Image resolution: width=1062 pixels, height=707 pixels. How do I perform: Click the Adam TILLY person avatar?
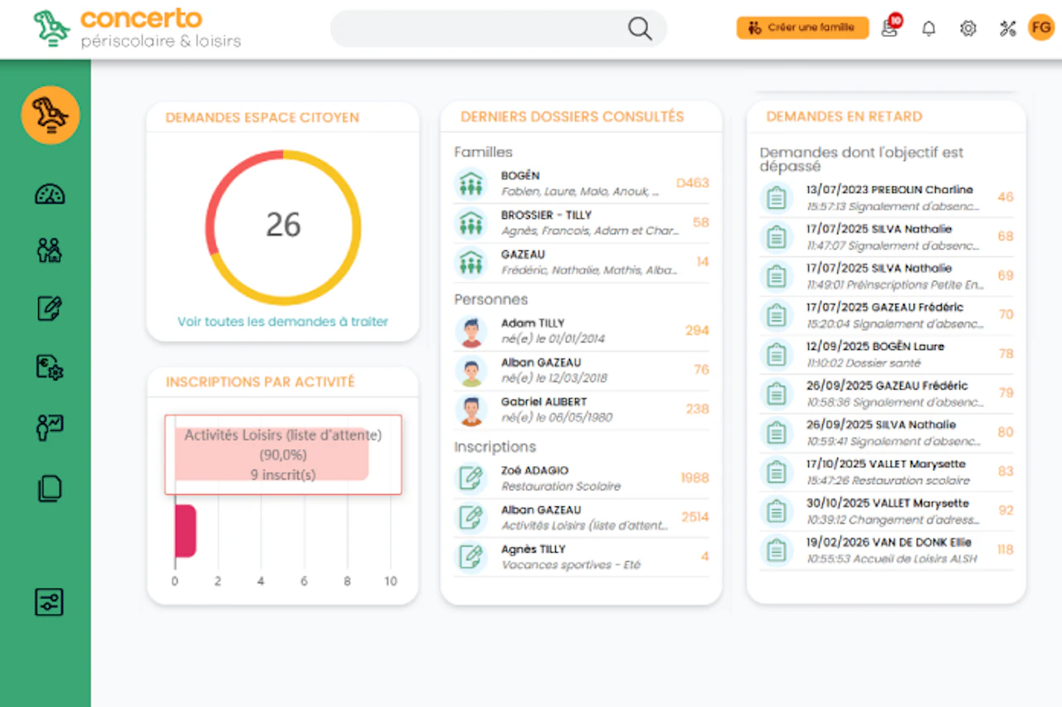(471, 332)
